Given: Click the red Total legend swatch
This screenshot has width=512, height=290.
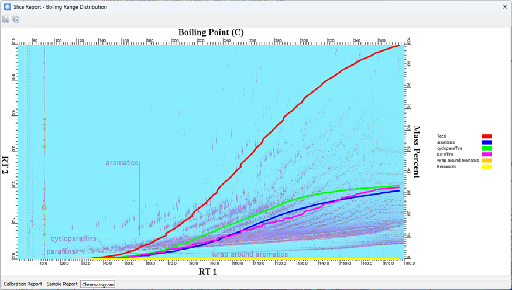Looking at the screenshot, I should click(487, 136).
